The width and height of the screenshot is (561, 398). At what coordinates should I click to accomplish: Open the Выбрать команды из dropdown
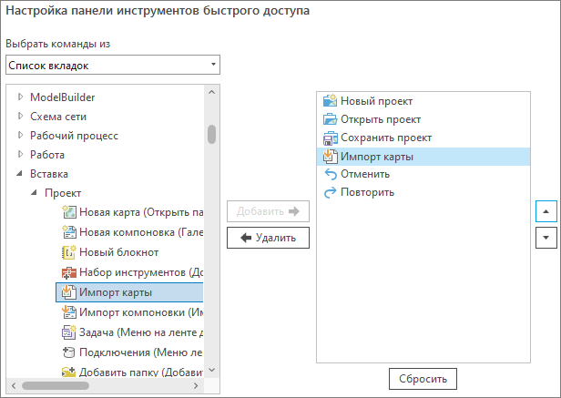coord(113,66)
